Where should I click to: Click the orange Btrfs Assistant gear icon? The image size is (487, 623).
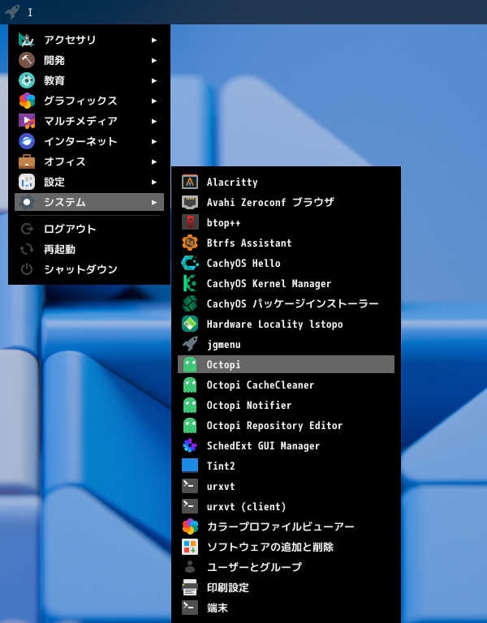coord(190,243)
